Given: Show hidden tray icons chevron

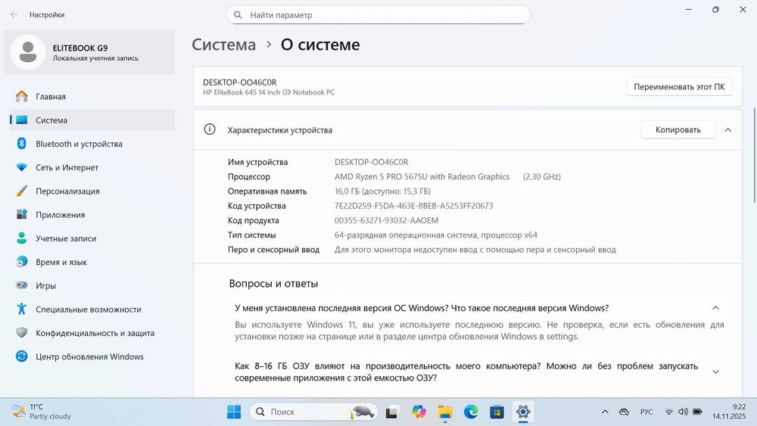Looking at the screenshot, I should (605, 412).
